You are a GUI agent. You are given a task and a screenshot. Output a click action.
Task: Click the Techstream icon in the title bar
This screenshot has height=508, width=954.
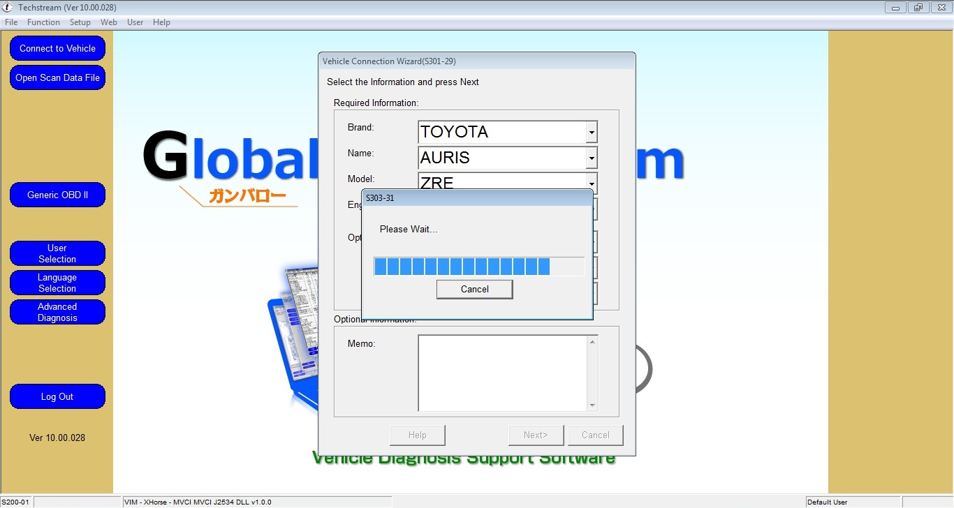8,8
